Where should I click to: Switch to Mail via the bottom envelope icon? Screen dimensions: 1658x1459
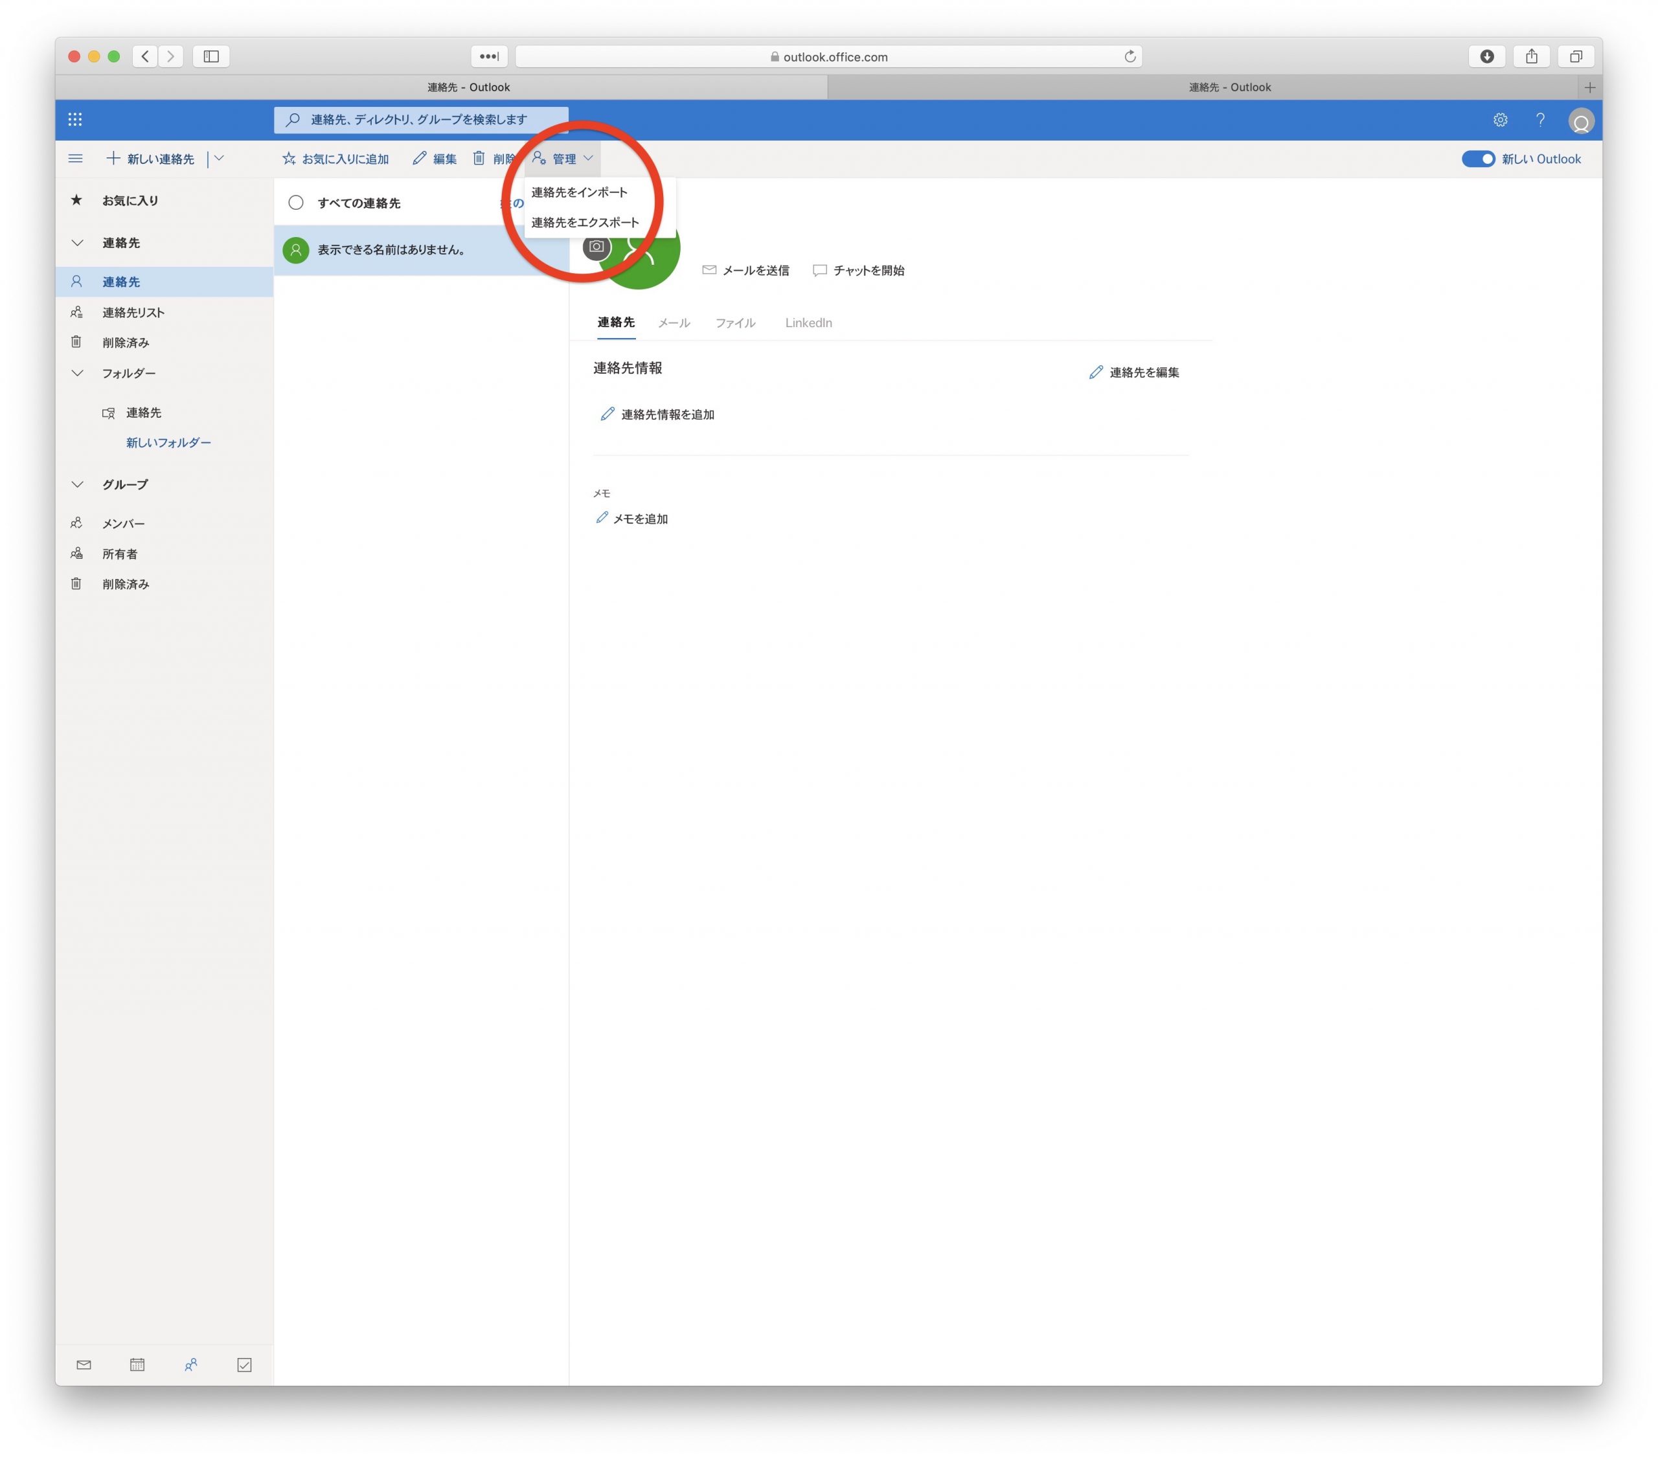point(84,1365)
